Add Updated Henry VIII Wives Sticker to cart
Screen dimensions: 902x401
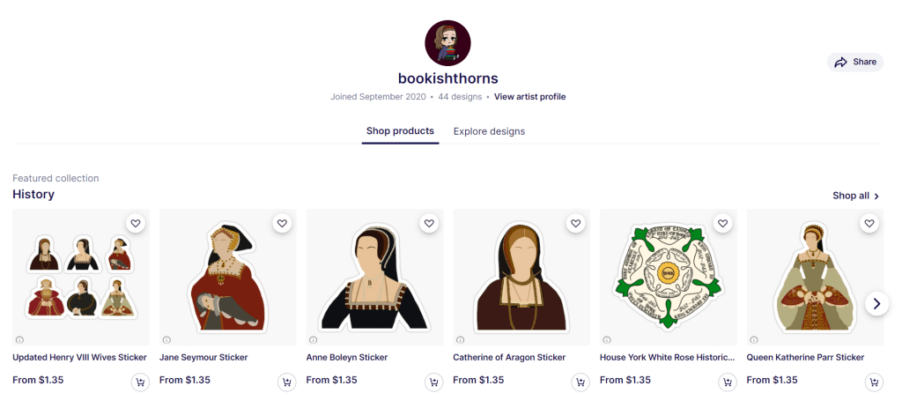point(139,382)
